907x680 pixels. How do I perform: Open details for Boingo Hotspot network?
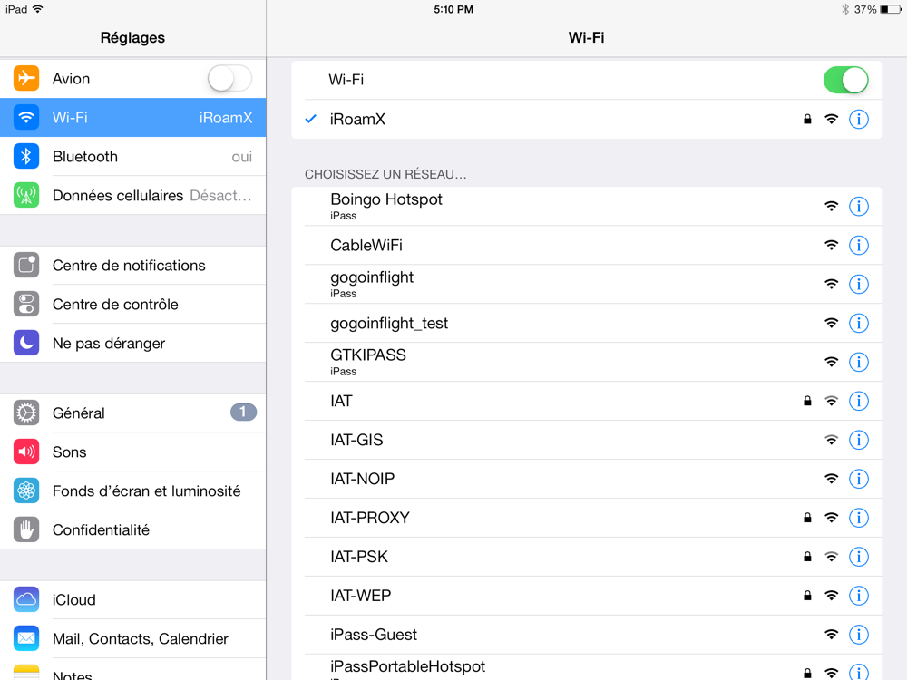[858, 207]
